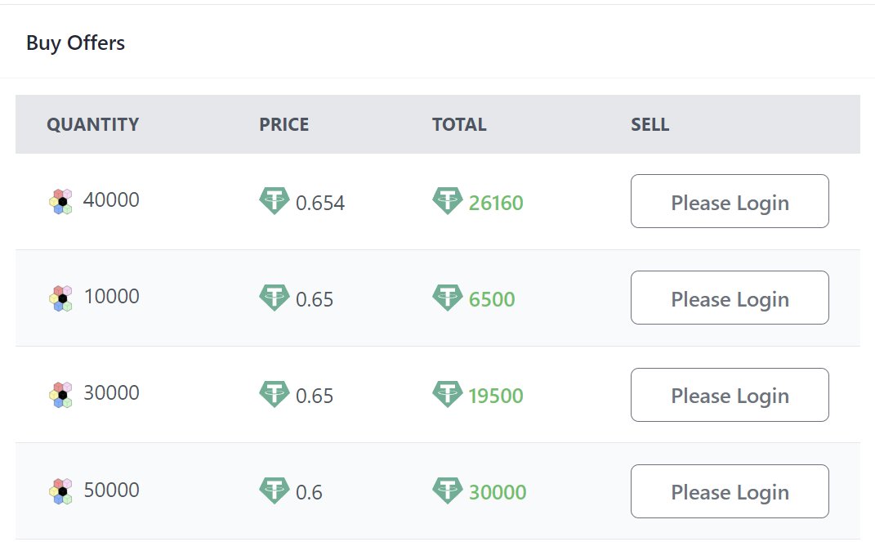Click the SELL column header
Screen dimensions: 875x542
click(650, 124)
